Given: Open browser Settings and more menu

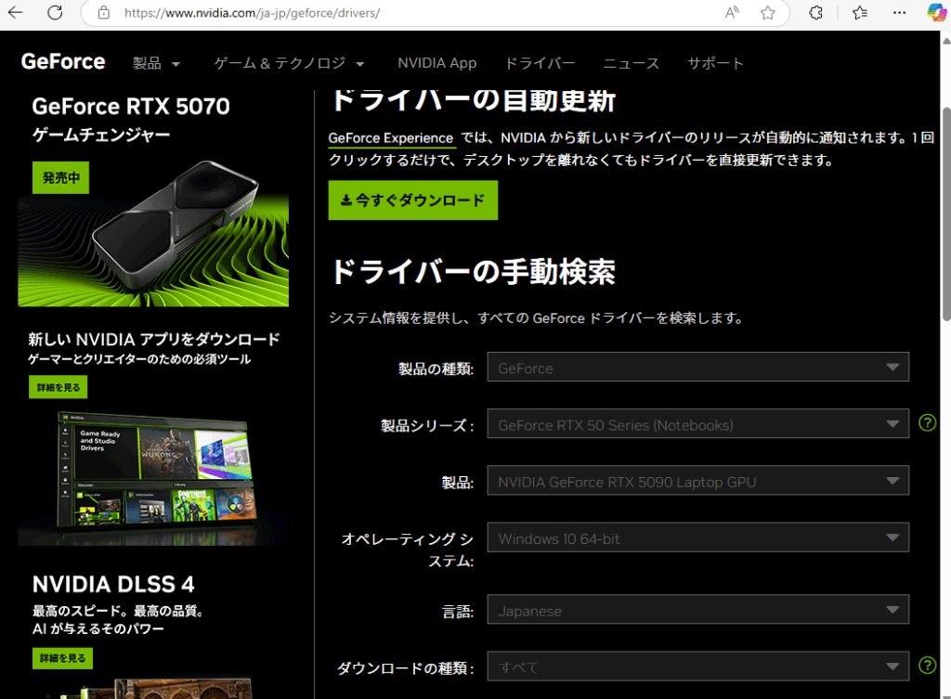Looking at the screenshot, I should [x=899, y=13].
